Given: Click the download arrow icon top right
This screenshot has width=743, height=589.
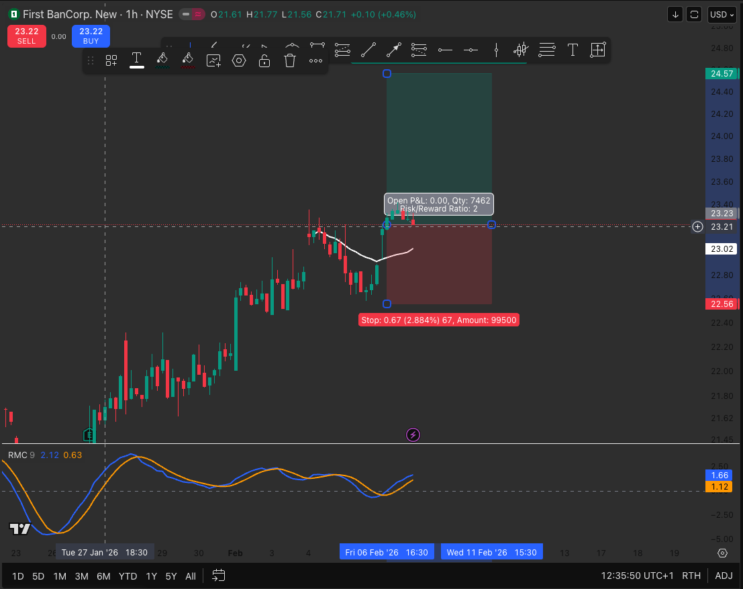Looking at the screenshot, I should 675,15.
